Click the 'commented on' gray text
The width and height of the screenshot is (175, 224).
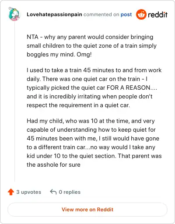[101, 14]
